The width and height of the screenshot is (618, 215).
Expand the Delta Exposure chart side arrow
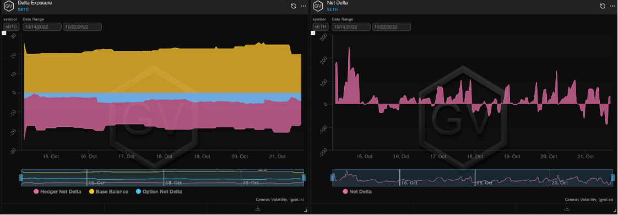(x=4, y=33)
